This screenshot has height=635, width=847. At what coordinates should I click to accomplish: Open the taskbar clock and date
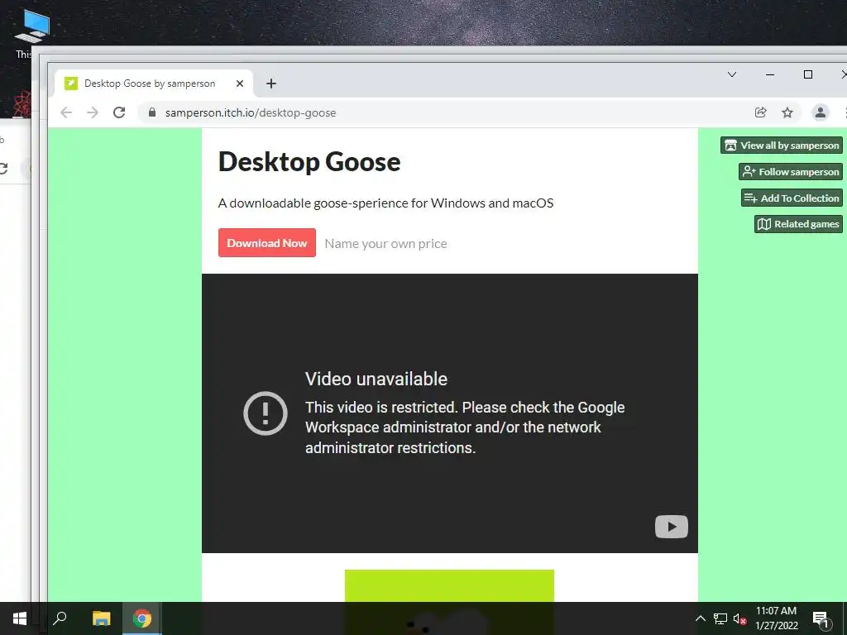click(776, 618)
